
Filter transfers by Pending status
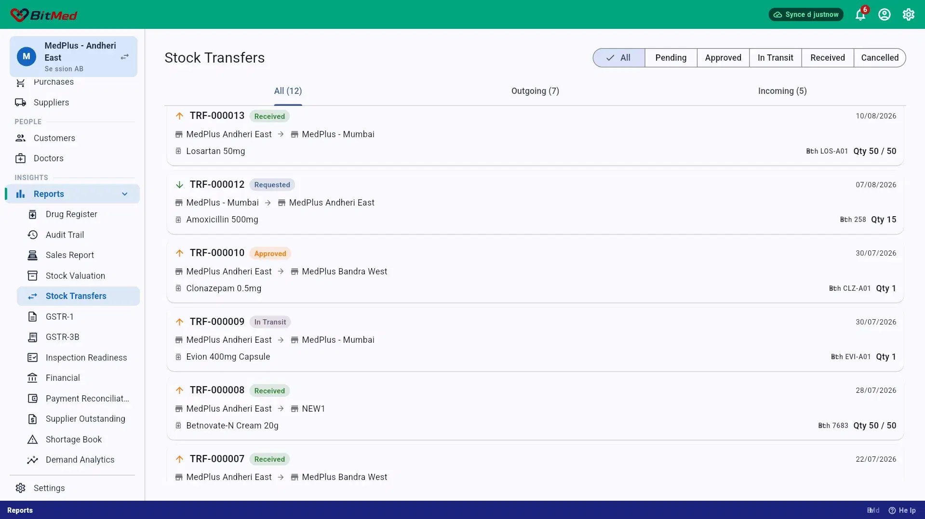(671, 58)
